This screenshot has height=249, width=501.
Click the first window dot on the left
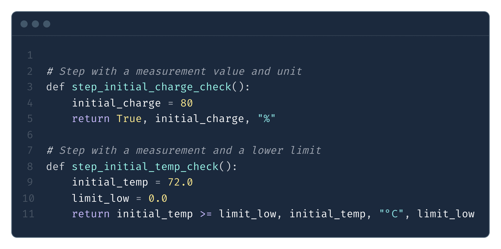(24, 24)
